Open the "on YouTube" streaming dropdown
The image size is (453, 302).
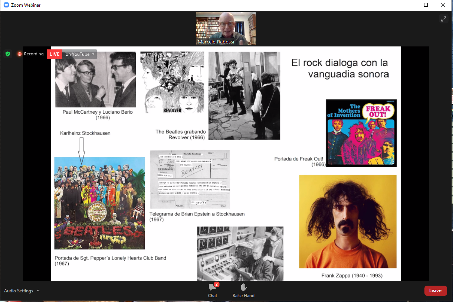pyautogui.click(x=79, y=54)
